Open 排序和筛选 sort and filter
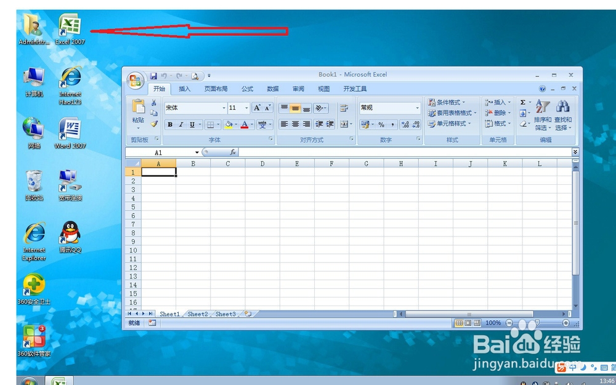The image size is (616, 385). click(543, 115)
